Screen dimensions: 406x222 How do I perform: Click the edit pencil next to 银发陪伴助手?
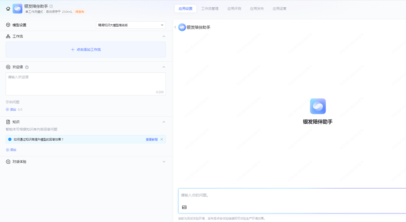click(x=51, y=6)
